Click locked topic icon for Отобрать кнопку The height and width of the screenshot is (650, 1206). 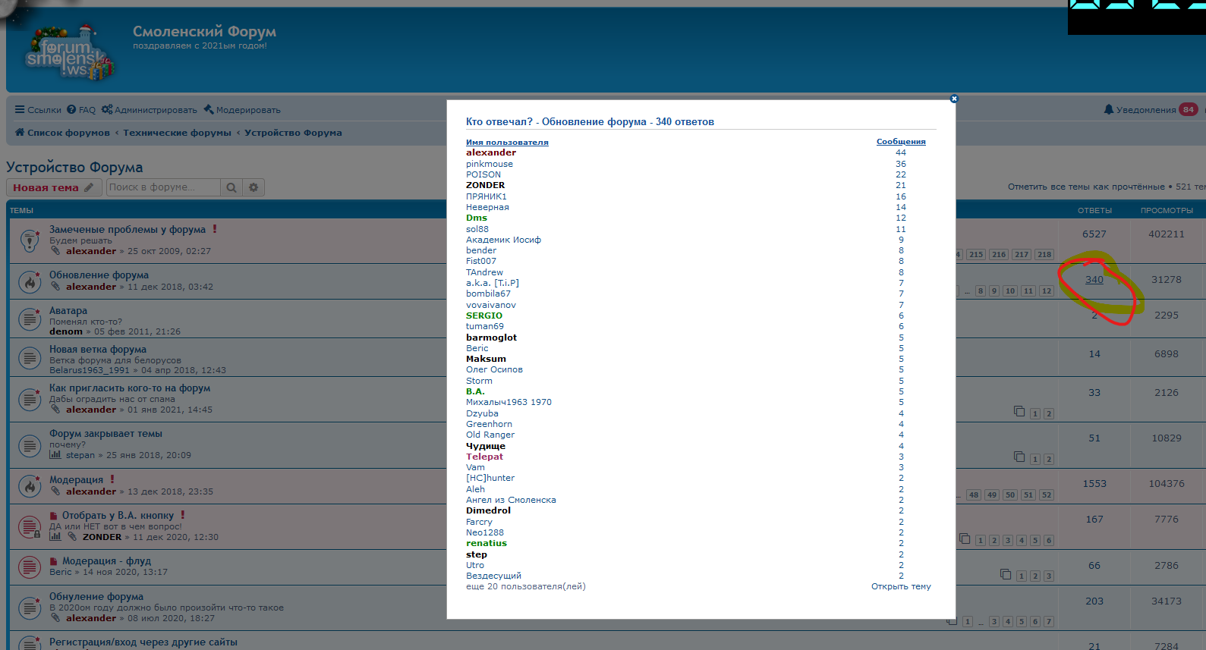pos(30,526)
